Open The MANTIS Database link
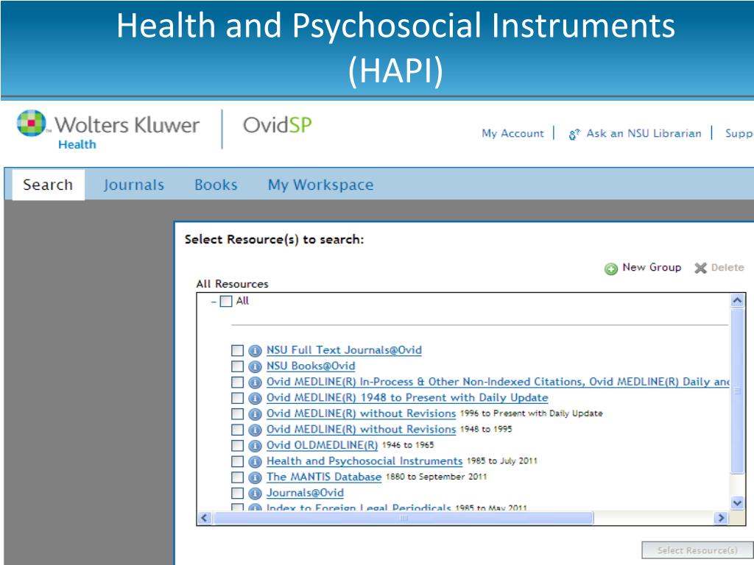Image resolution: width=754 pixels, height=565 pixels. (x=324, y=477)
